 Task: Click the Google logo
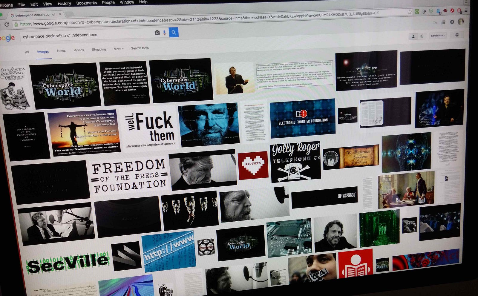point(7,38)
